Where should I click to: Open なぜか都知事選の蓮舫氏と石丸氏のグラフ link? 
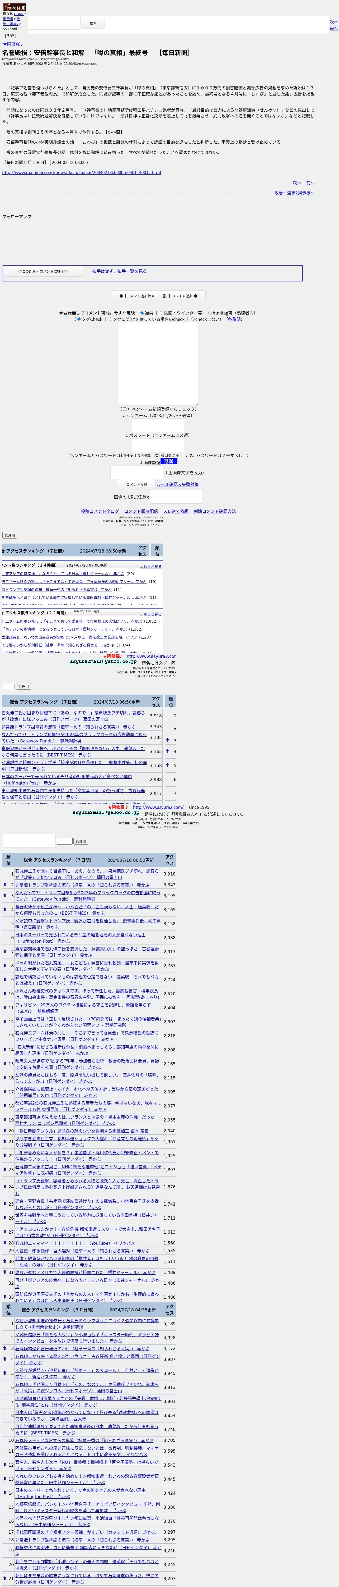tap(87, 1323)
